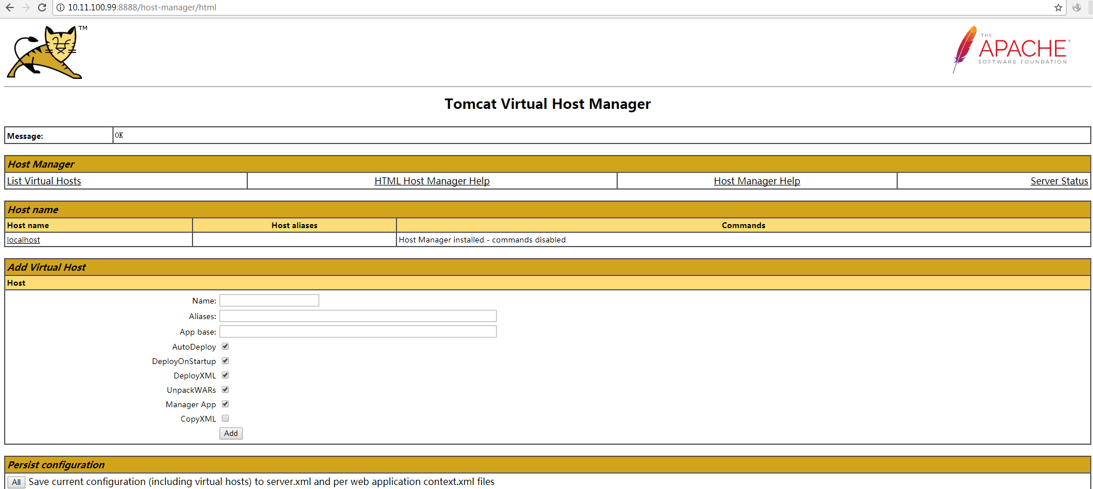Click the AutoDeploy label text
This screenshot has width=1093, height=489.
[x=194, y=347]
